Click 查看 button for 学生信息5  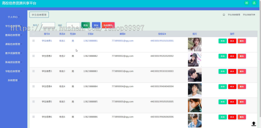[222, 102]
